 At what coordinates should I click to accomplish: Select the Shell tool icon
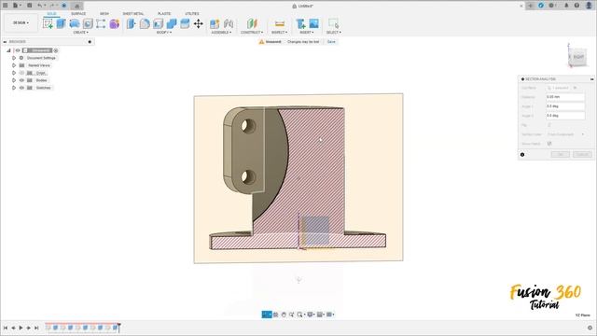point(158,23)
